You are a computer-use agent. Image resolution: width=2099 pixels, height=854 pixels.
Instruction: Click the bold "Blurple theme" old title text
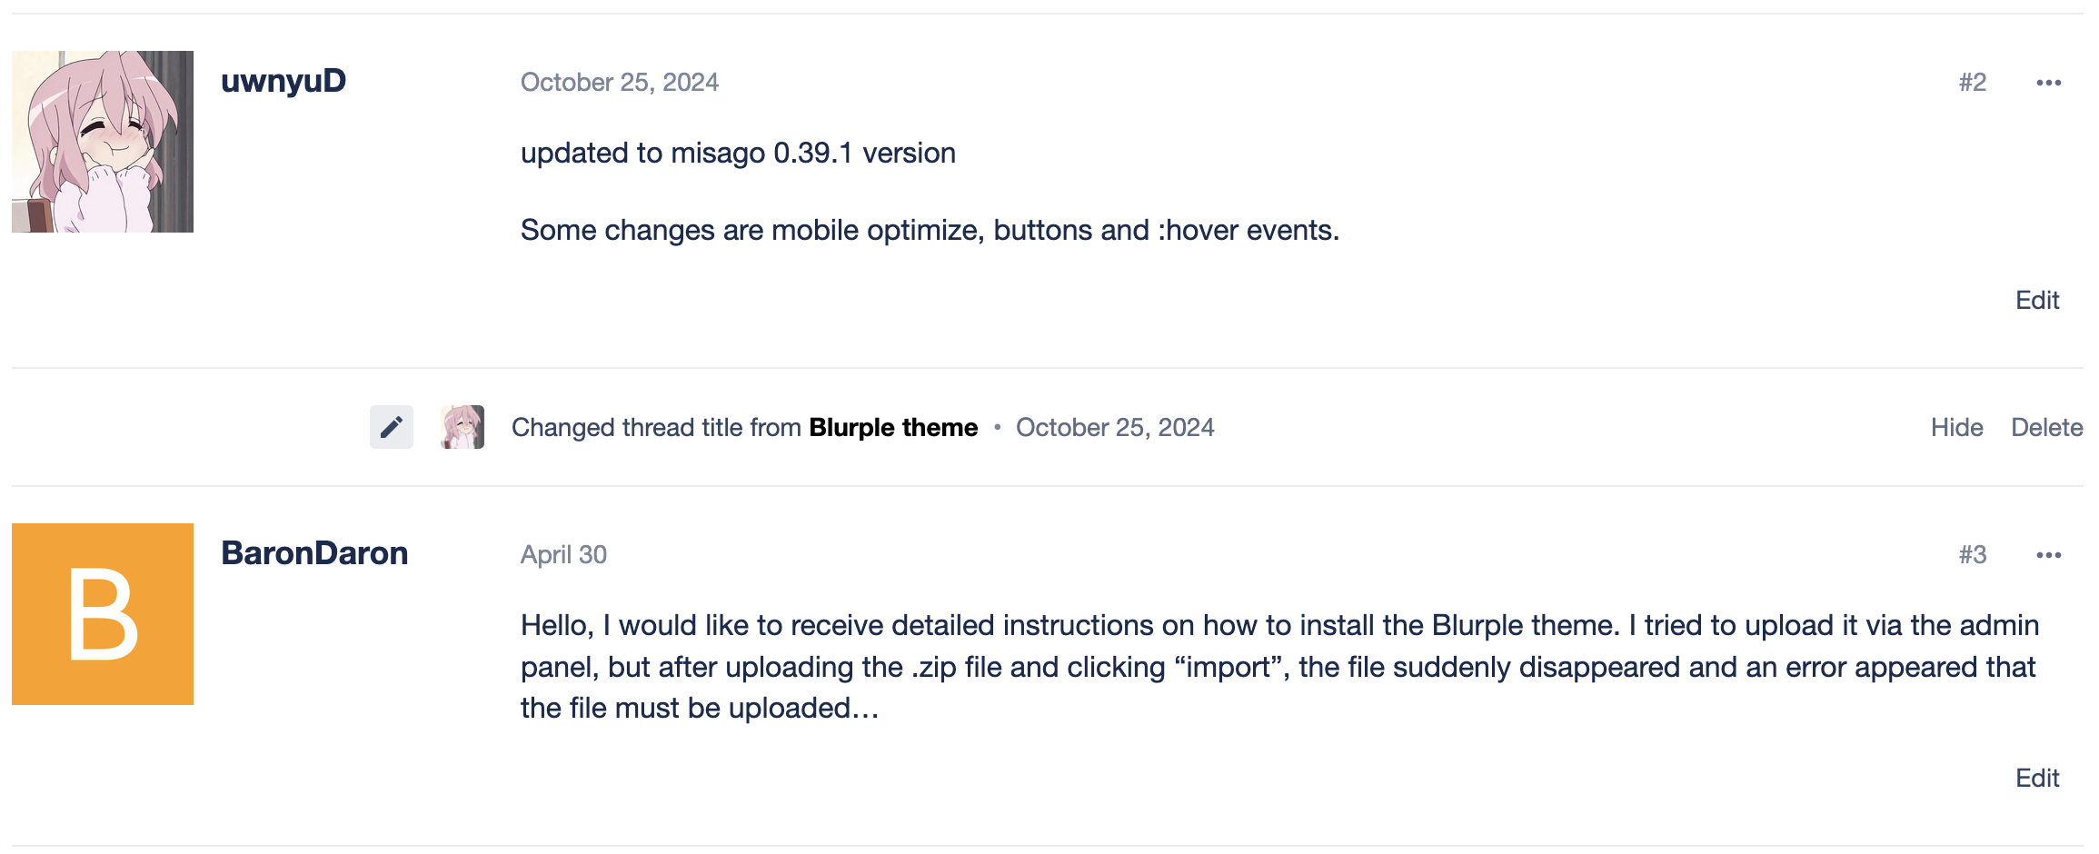[x=893, y=428]
